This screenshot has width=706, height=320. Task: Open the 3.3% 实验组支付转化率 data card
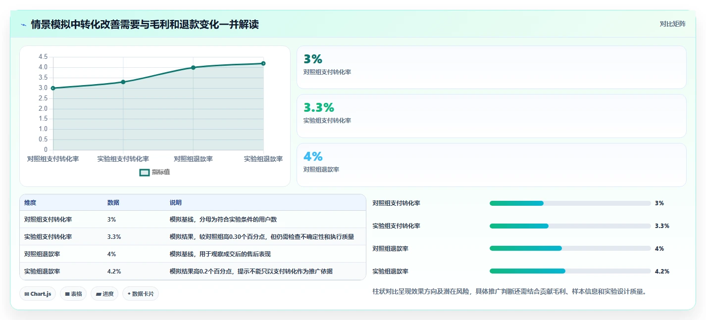(x=491, y=116)
